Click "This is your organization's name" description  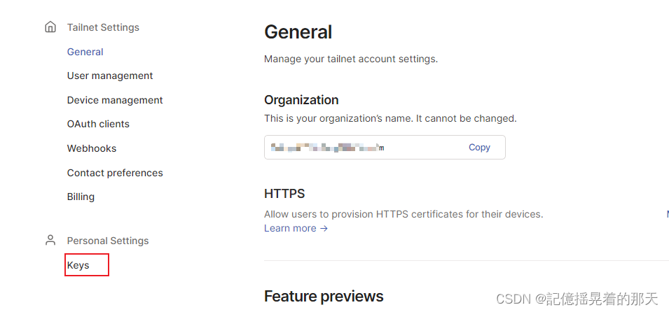pyautogui.click(x=390, y=118)
